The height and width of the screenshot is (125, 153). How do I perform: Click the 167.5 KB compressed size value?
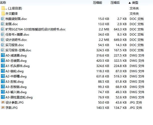120,50
